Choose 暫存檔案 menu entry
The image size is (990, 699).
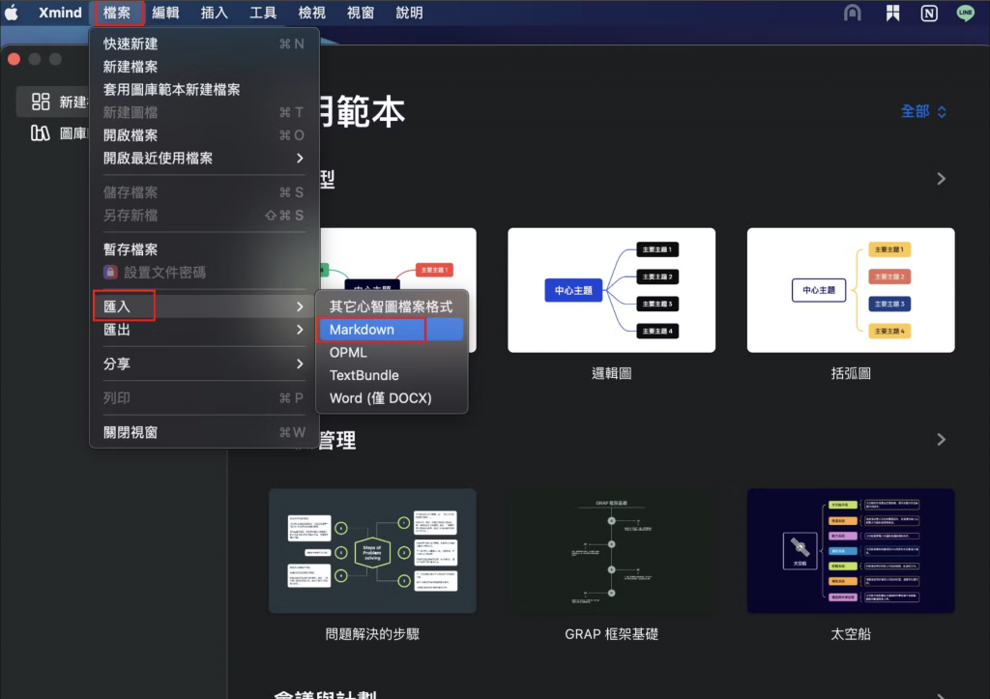(x=204, y=249)
